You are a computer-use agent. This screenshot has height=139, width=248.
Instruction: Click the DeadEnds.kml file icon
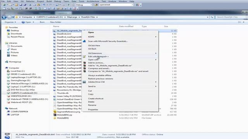coord(55,34)
